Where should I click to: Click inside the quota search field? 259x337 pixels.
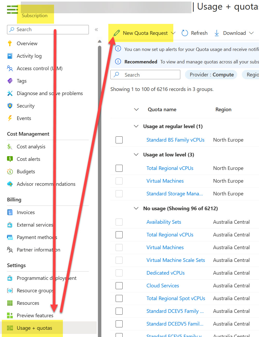(x=145, y=75)
